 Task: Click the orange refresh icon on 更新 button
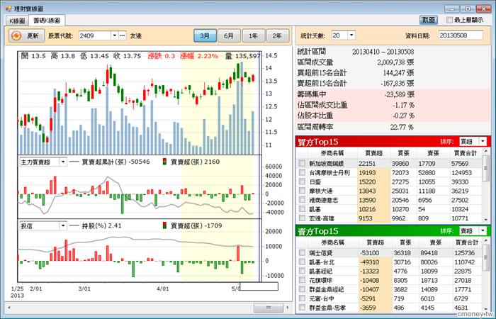16,35
